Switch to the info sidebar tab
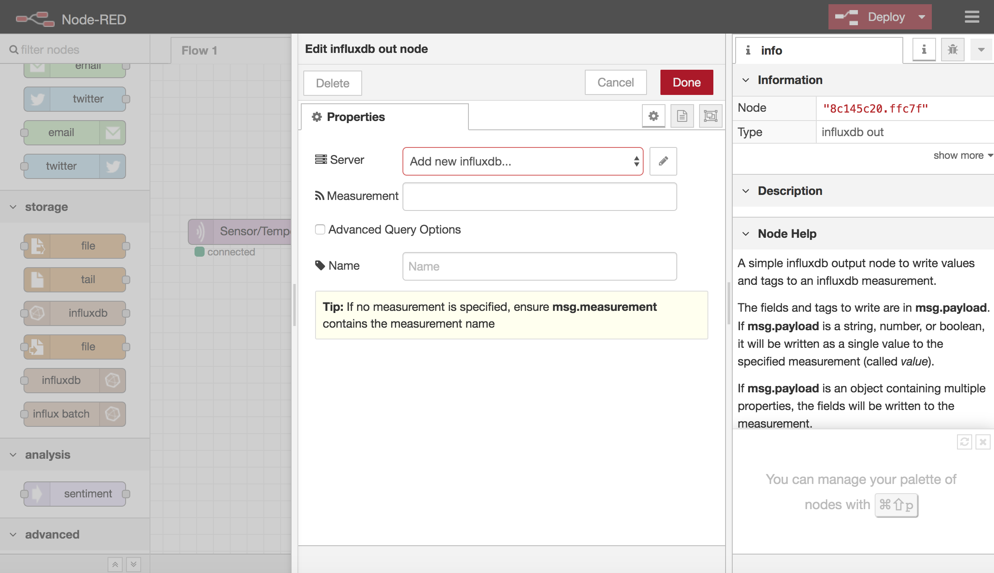 [x=819, y=50]
